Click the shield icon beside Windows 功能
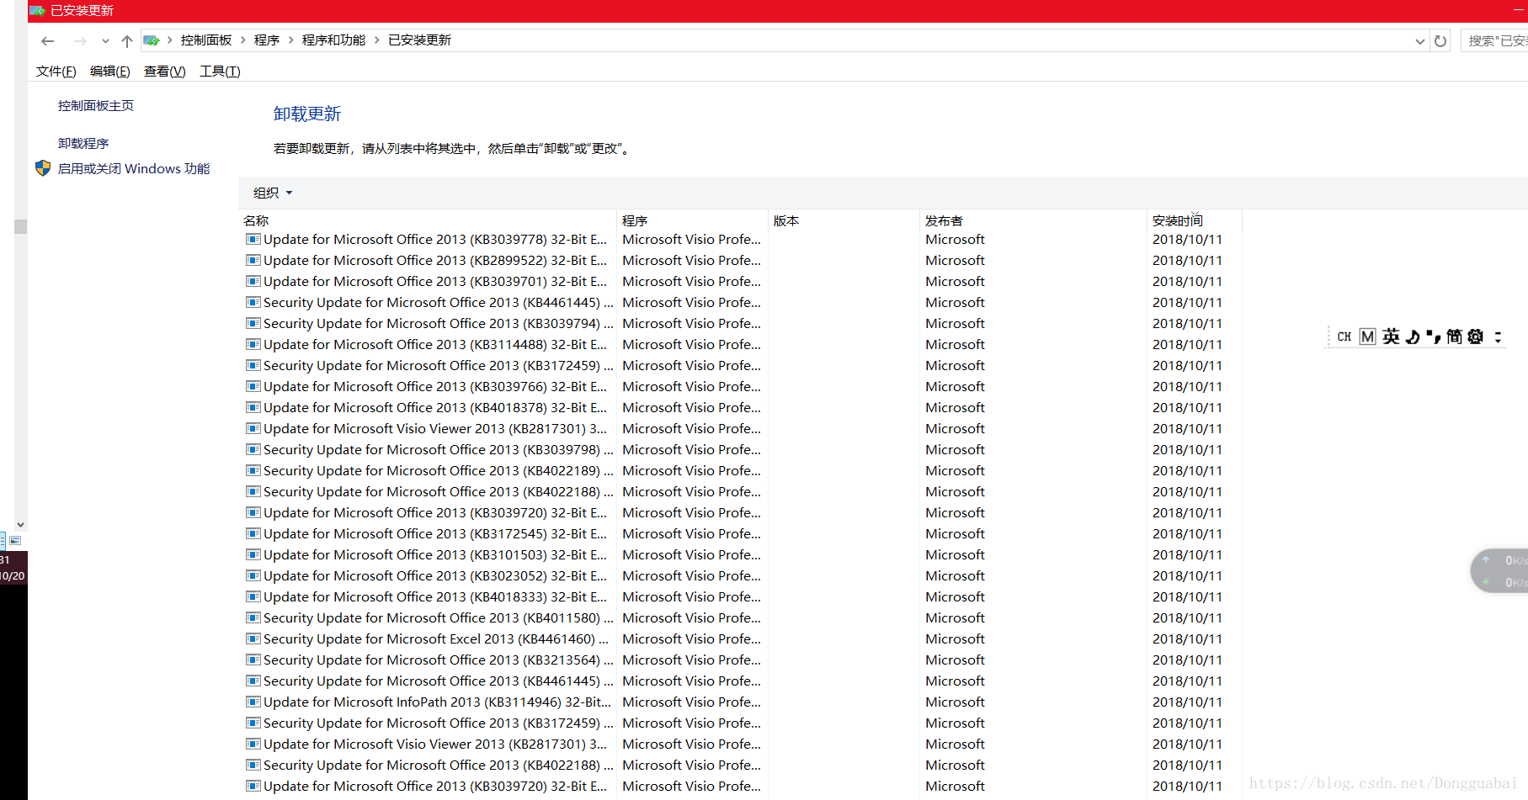 pos(43,168)
